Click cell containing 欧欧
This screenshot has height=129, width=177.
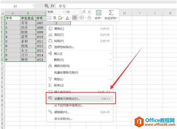(x=28, y=32)
